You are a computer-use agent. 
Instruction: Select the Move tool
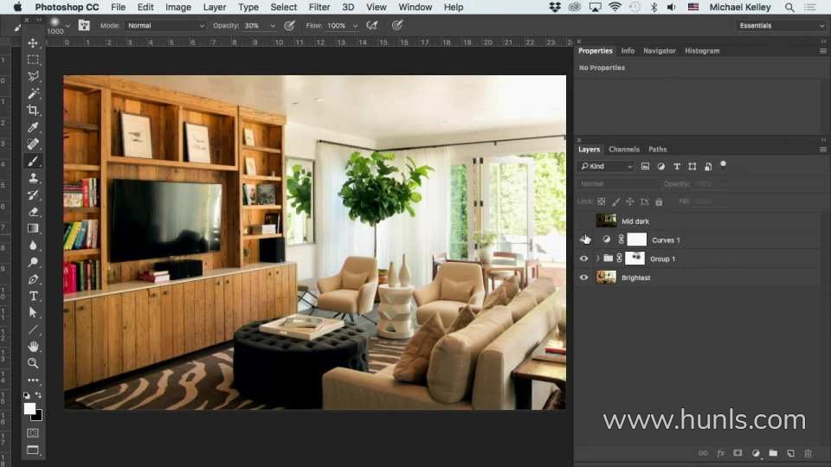click(x=33, y=43)
